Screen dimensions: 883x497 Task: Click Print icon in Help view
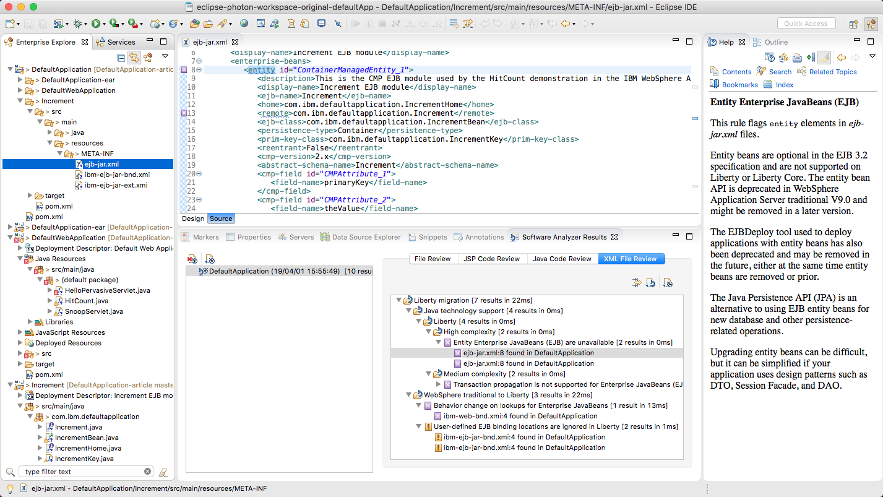pyautogui.click(x=797, y=58)
